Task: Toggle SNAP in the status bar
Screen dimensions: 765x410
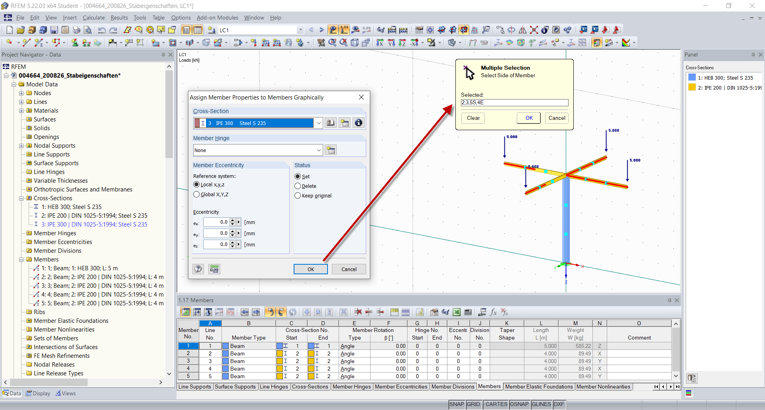Action: [457, 404]
